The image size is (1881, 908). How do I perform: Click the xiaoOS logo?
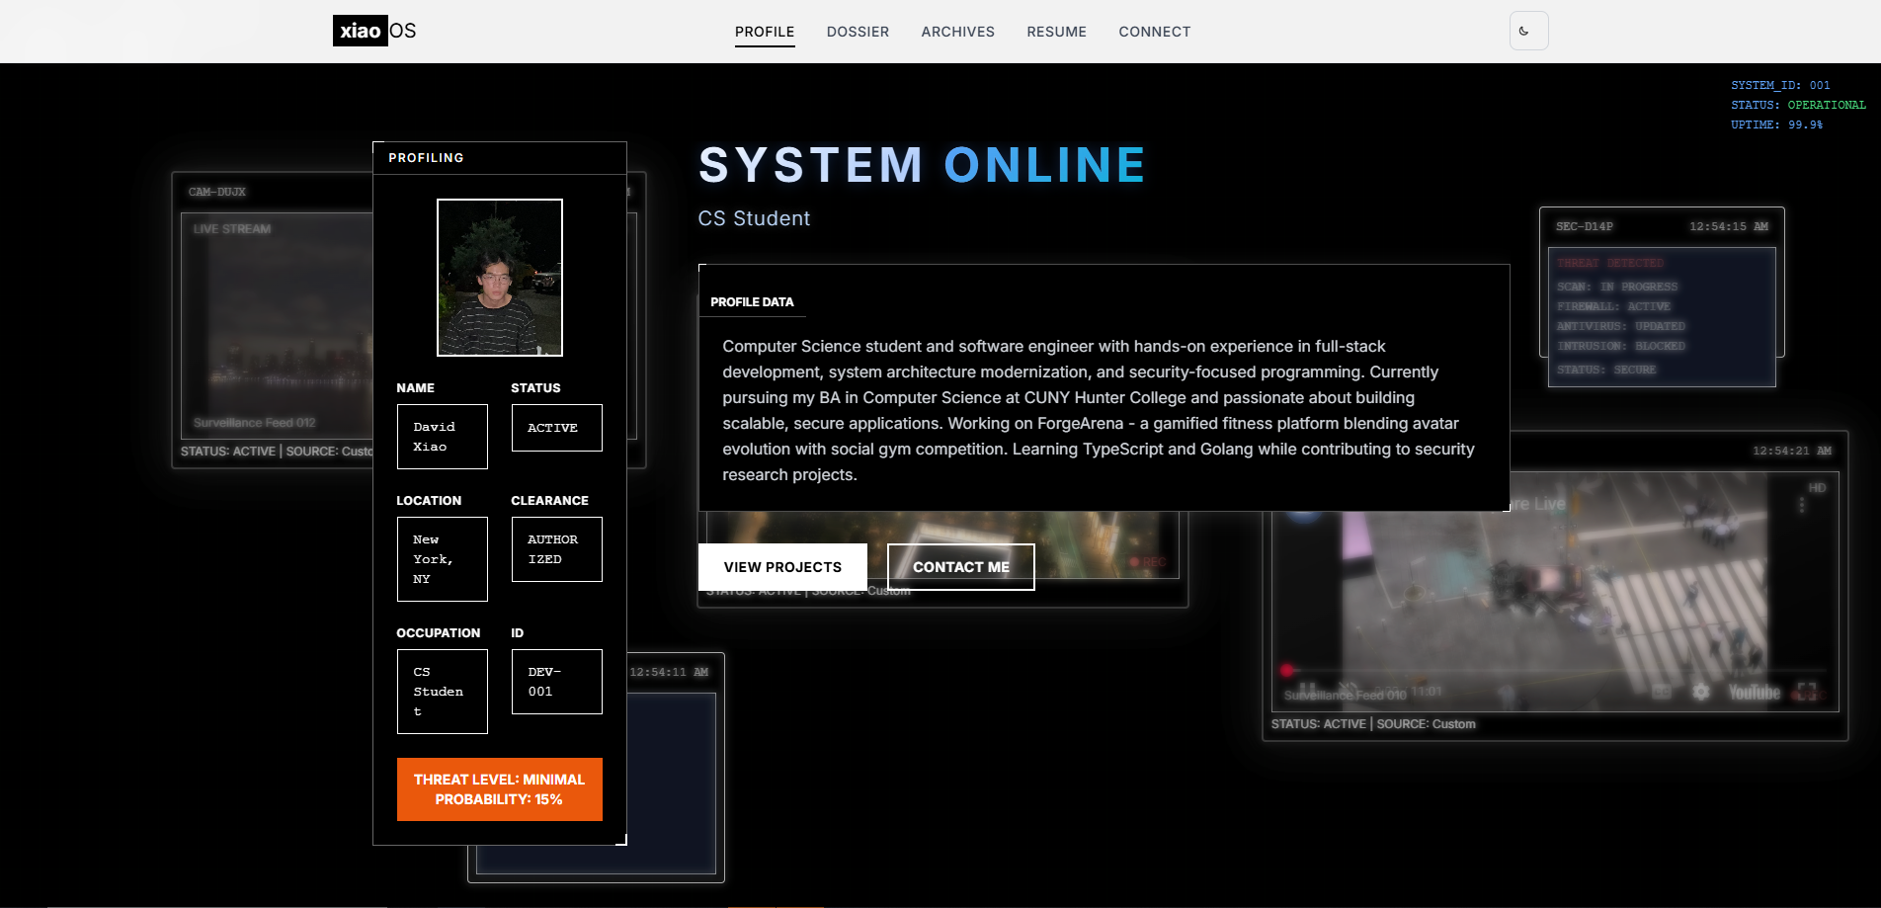pos(374,31)
